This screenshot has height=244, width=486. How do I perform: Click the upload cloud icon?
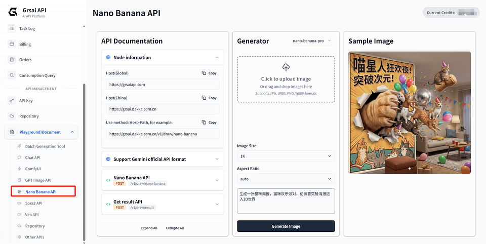(286, 67)
